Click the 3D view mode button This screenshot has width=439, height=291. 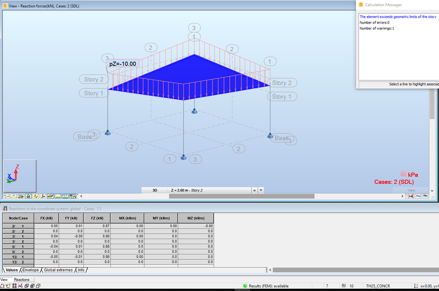pyautogui.click(x=154, y=190)
